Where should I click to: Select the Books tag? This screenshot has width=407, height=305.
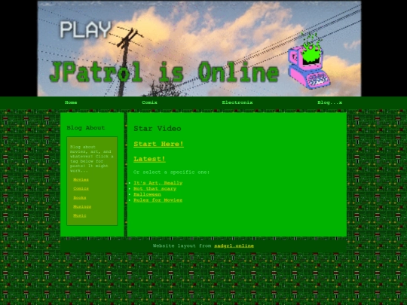pos(79,197)
